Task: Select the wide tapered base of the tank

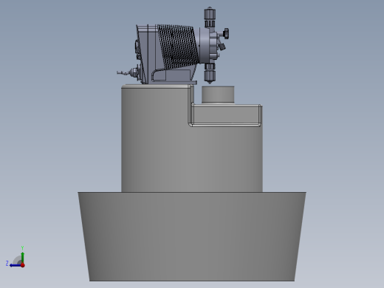Action: [x=192, y=236]
